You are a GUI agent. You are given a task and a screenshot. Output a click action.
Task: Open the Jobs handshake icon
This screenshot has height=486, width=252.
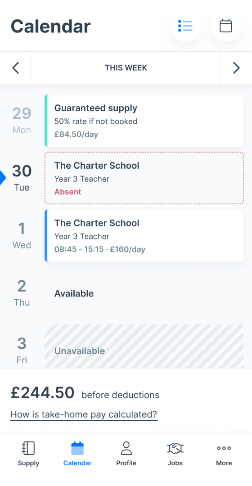175,448
